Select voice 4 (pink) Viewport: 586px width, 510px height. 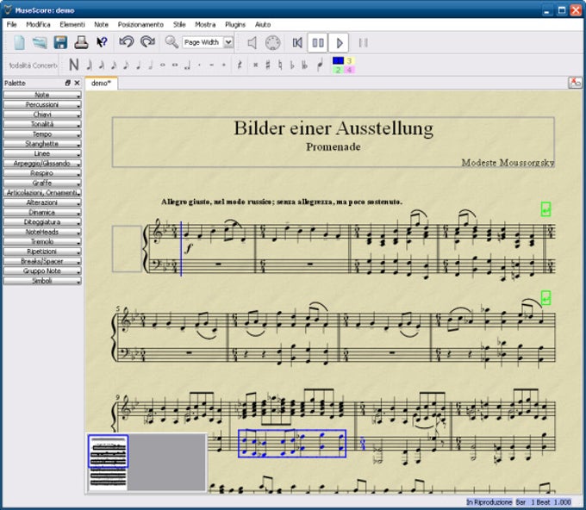349,70
